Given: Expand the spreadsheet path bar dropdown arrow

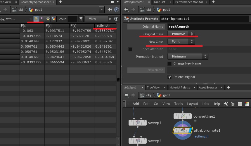Looking at the screenshot, I should coord(102,10).
